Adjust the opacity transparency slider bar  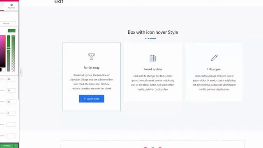coord(13,53)
